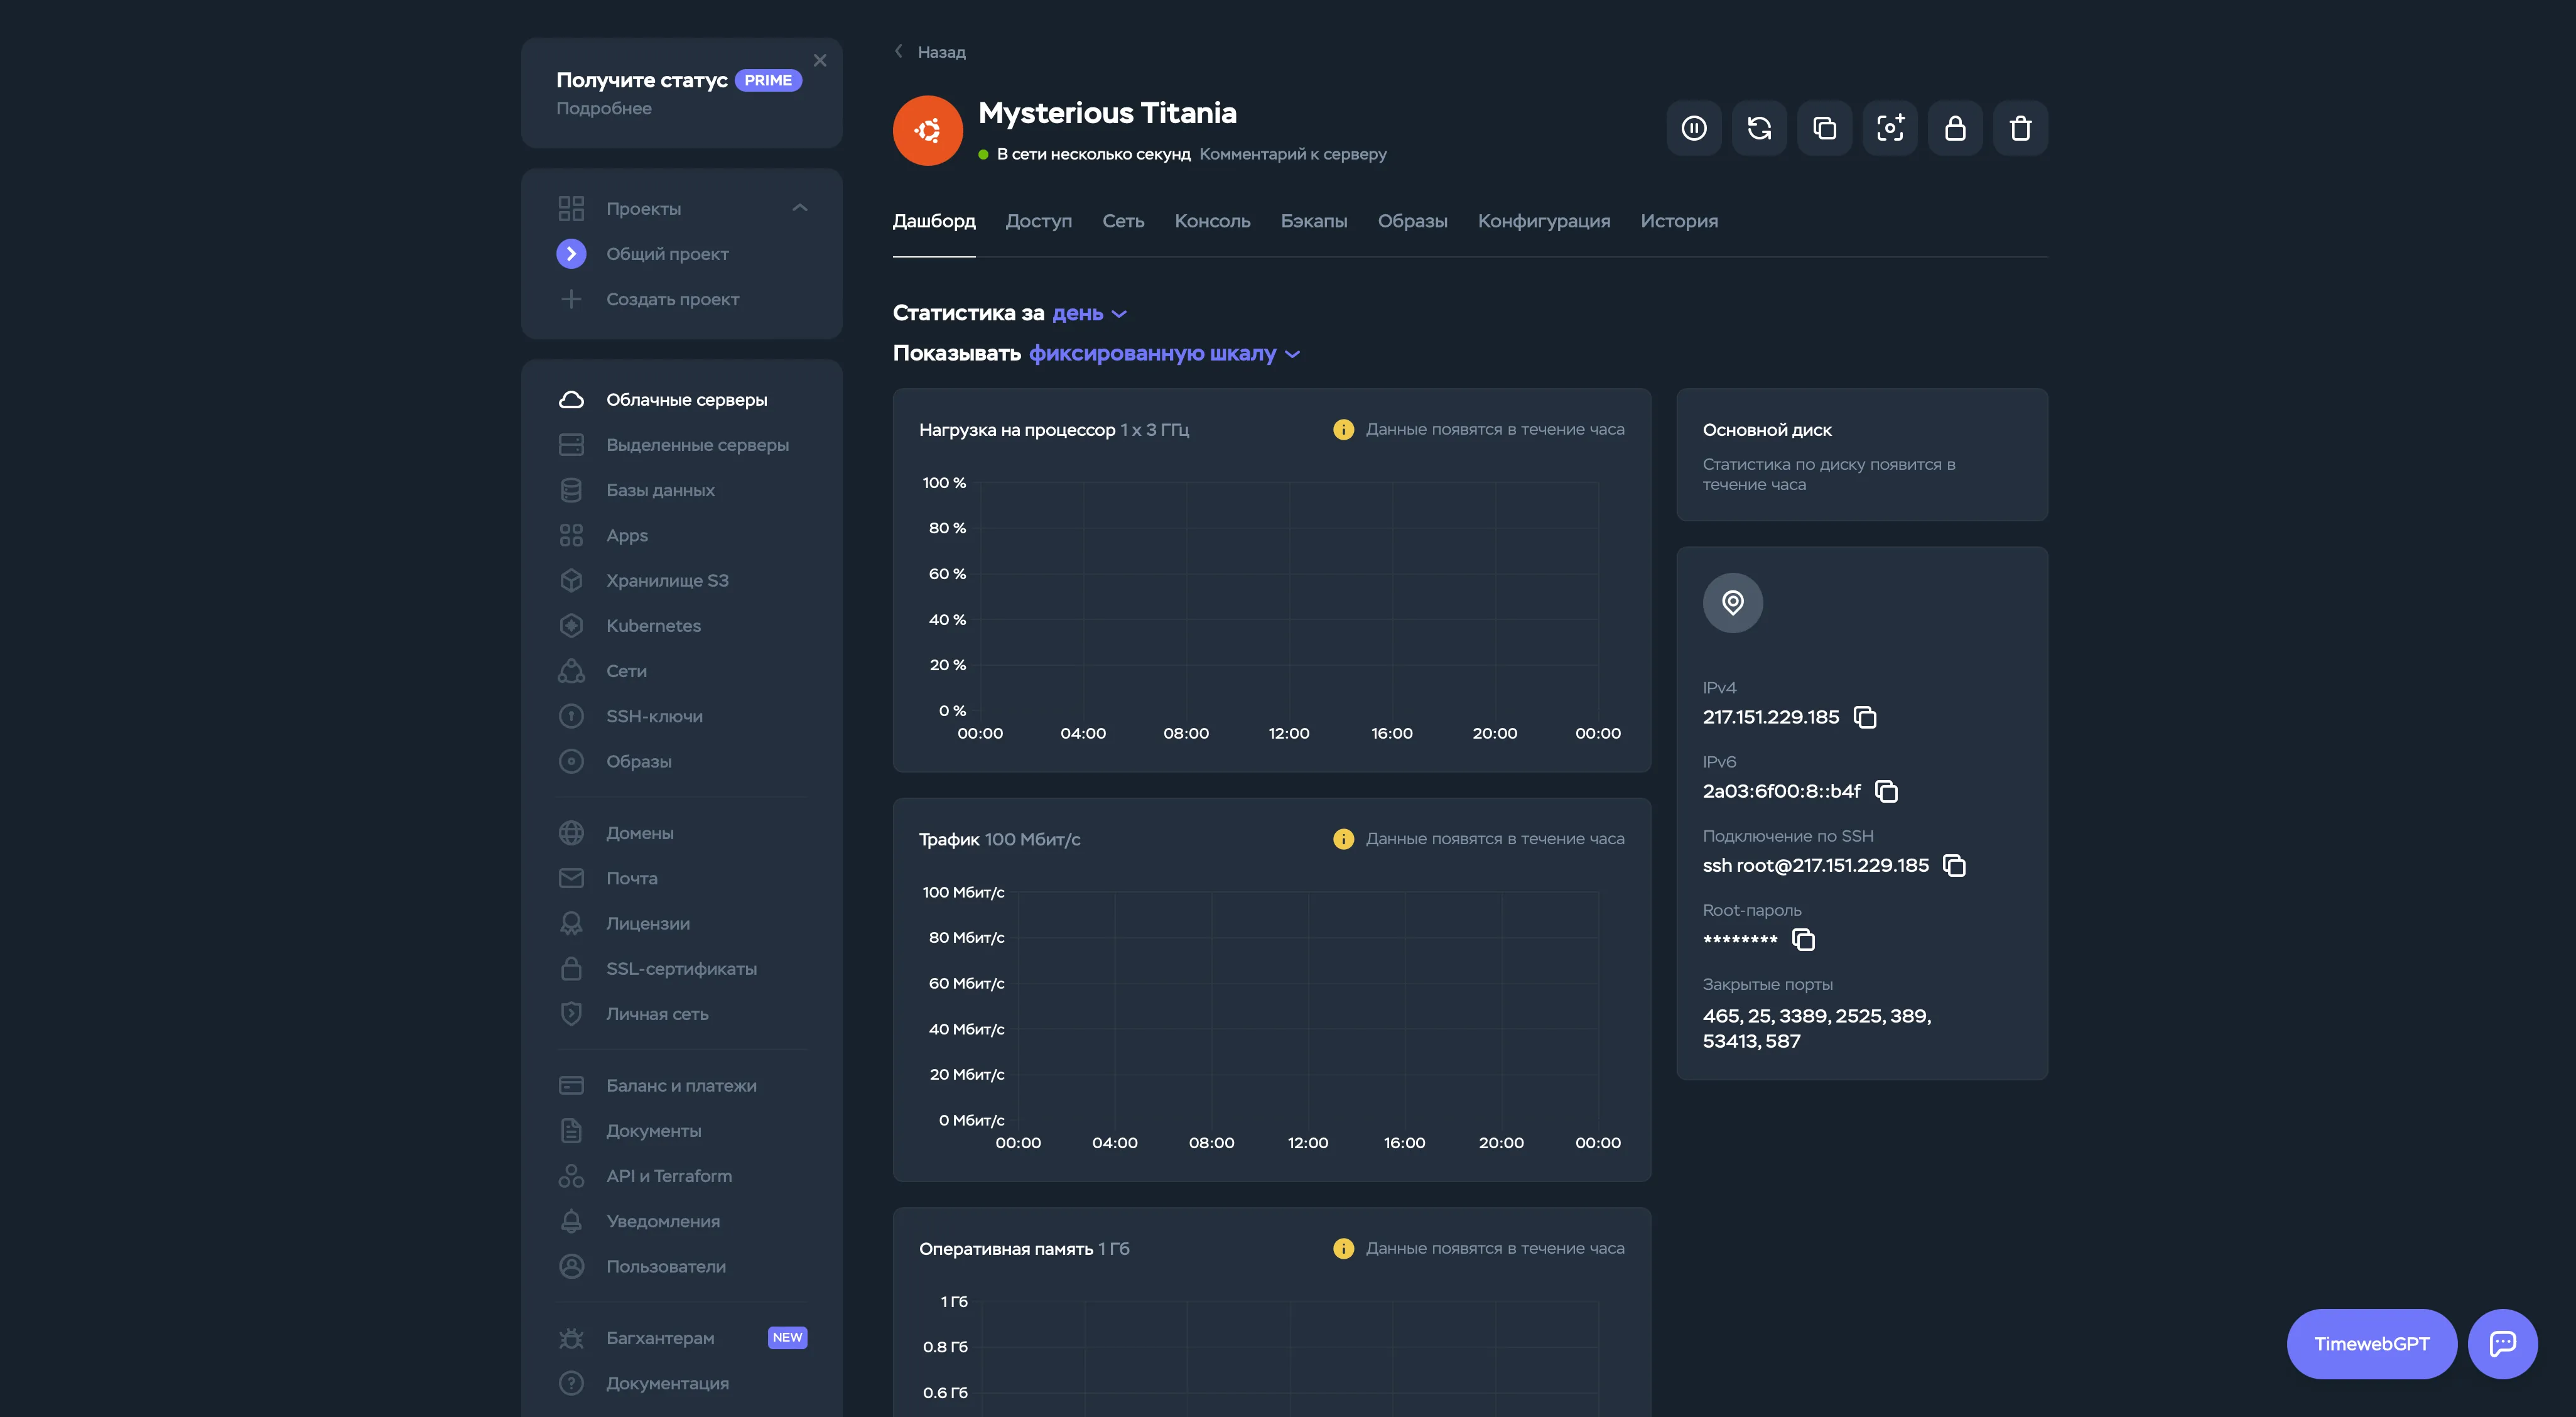Switch to the Сеть tab
The width and height of the screenshot is (2576, 1417).
[1123, 221]
